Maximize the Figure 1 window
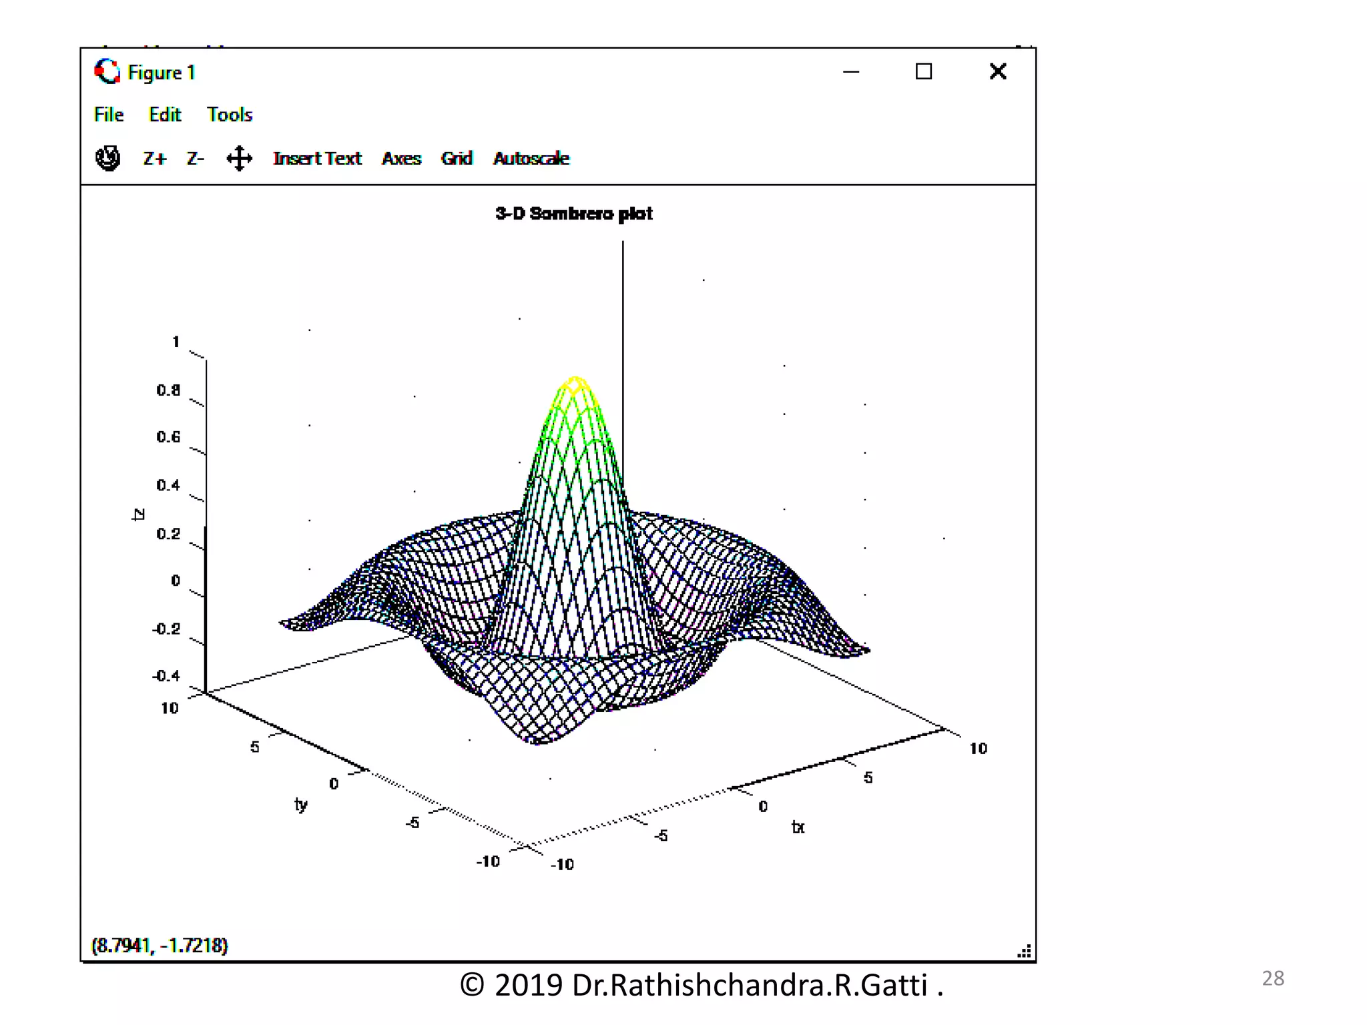Screen dimensions: 1367x1025 (x=923, y=71)
